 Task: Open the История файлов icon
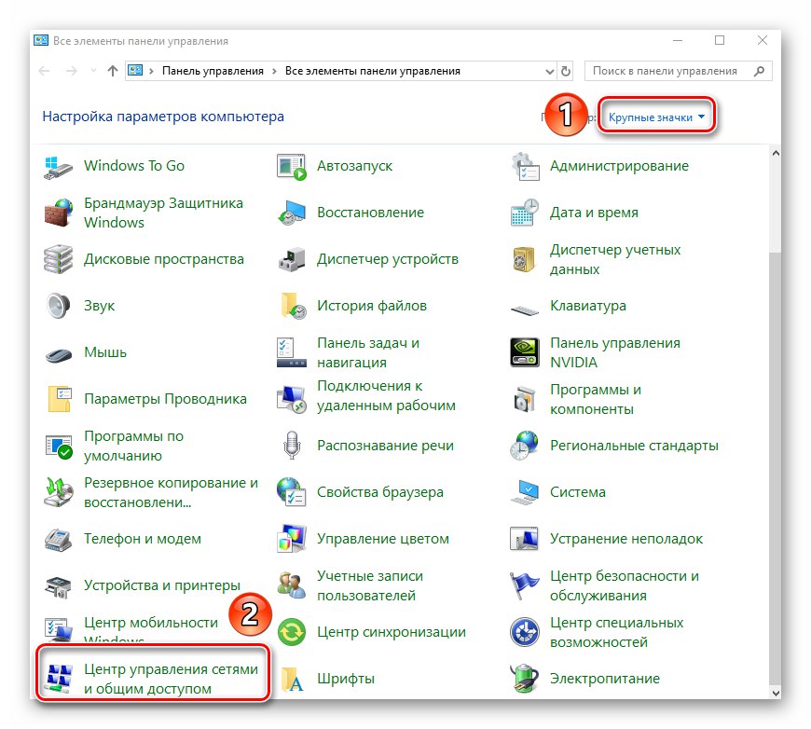293,306
